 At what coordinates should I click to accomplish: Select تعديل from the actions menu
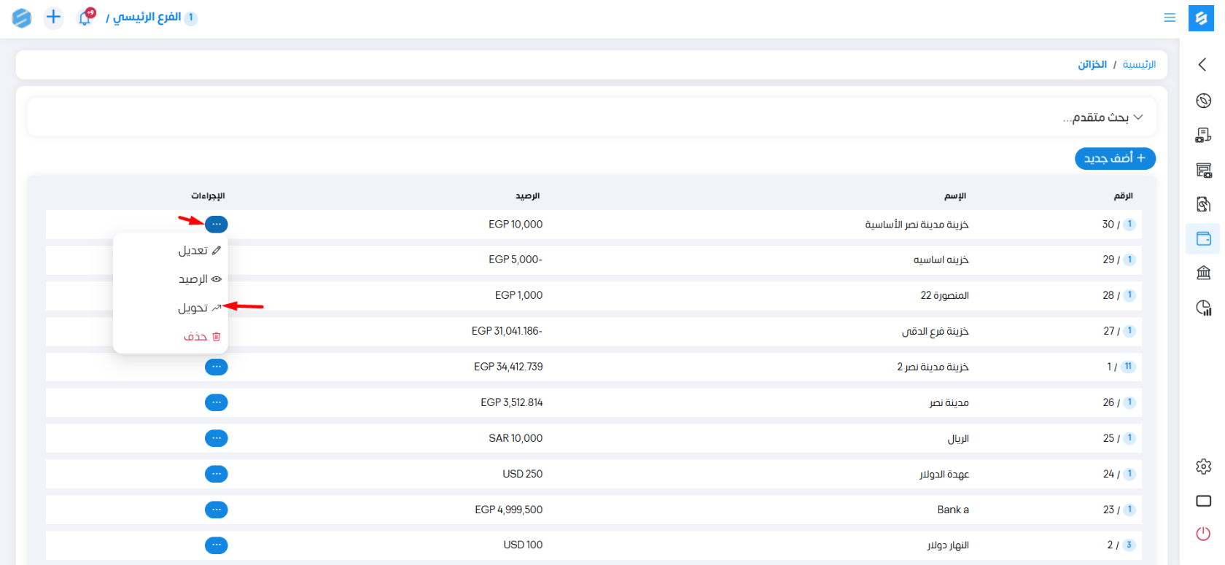click(198, 251)
